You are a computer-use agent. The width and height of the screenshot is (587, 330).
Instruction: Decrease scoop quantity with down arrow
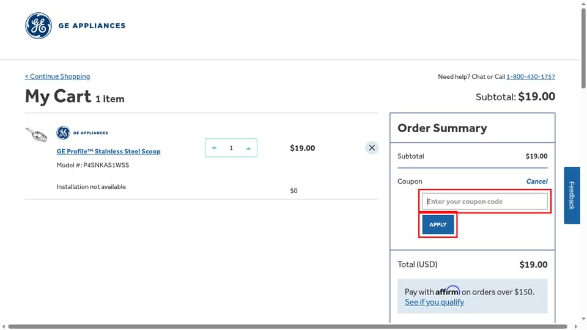[214, 148]
